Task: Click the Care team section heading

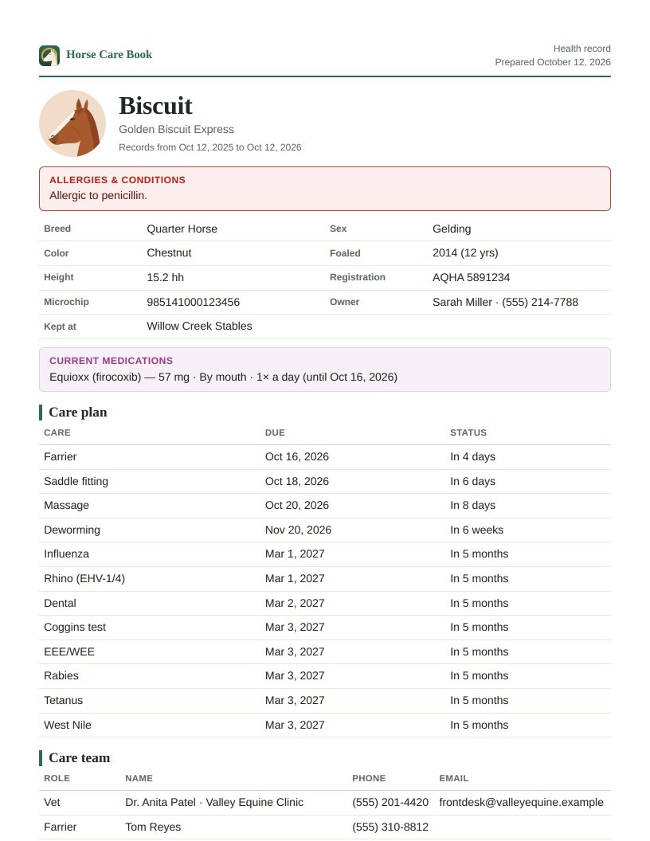Action: 80,758
